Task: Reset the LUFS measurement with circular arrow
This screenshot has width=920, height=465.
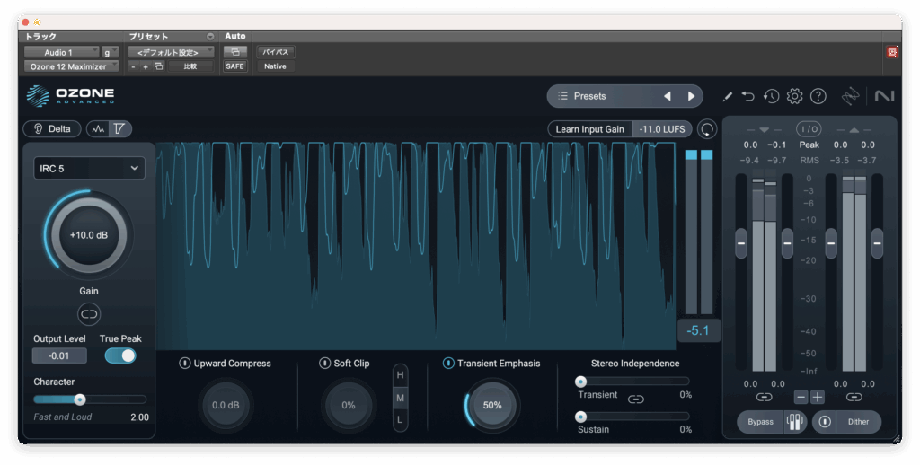Action: (x=708, y=129)
